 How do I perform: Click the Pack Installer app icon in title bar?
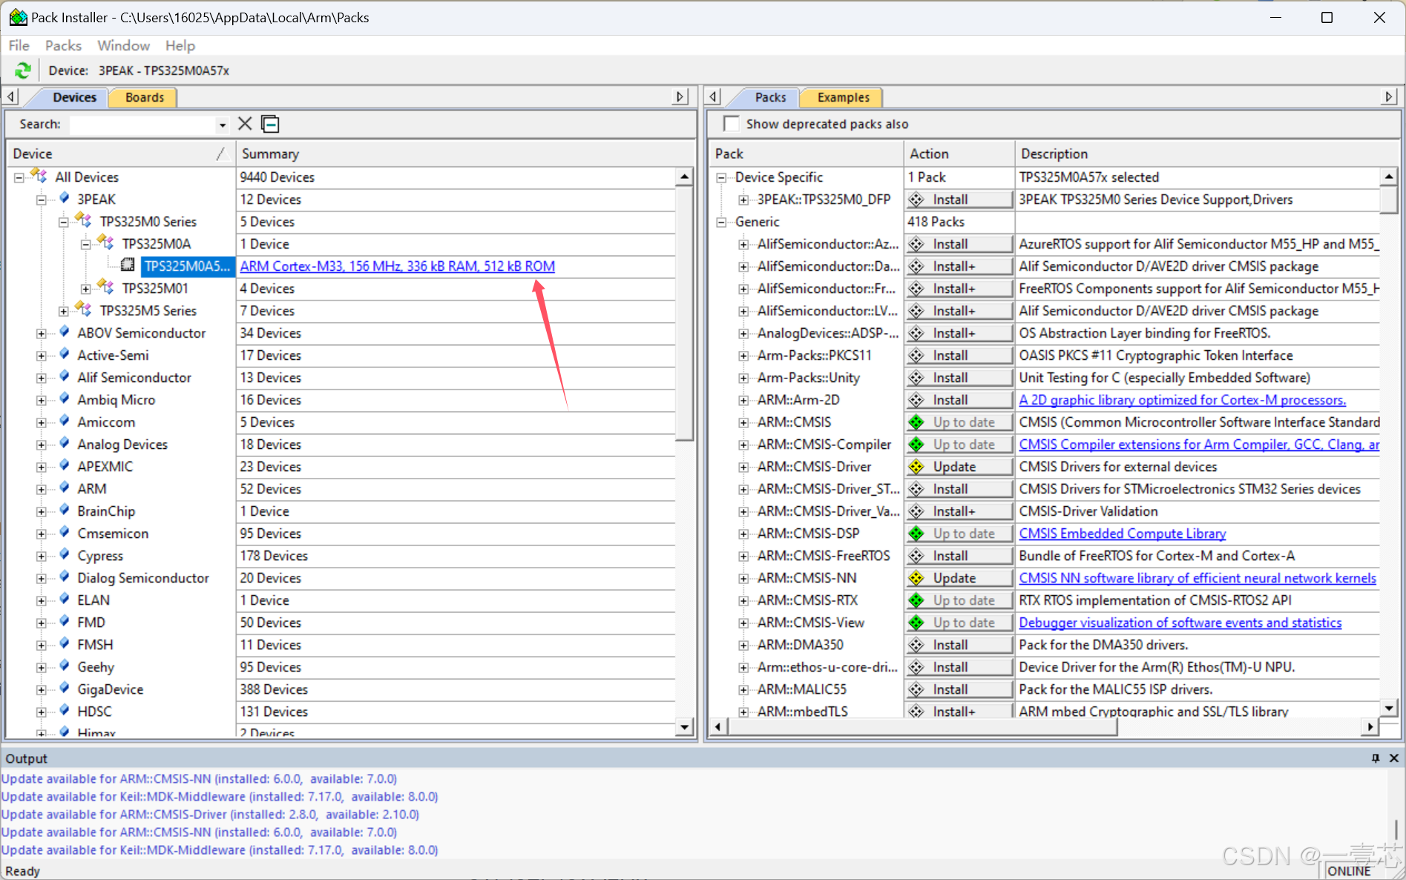tap(18, 17)
